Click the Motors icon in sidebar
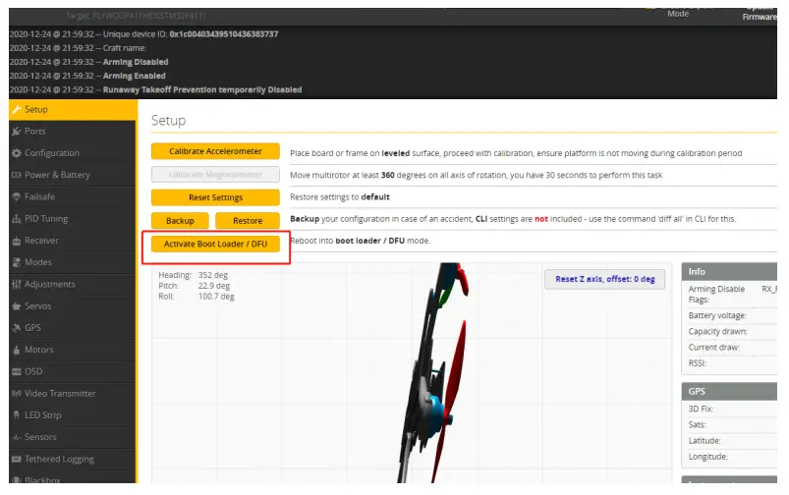 coord(16,350)
